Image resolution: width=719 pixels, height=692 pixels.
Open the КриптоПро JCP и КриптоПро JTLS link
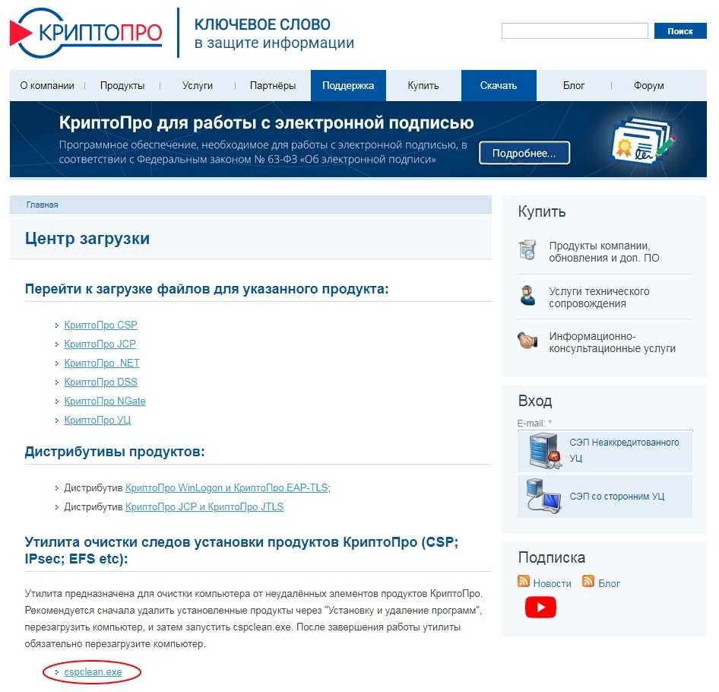point(204,506)
